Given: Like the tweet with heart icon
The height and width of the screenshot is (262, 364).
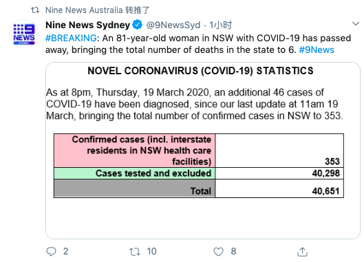Looking at the screenshot, I should (x=218, y=252).
